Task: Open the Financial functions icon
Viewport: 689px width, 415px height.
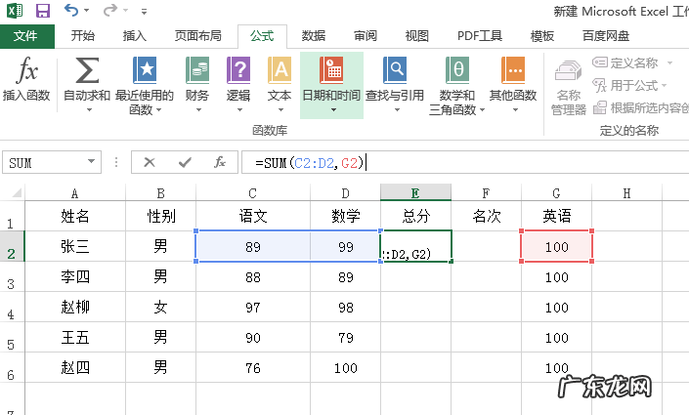Action: [196, 70]
